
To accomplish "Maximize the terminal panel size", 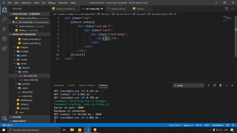I will point(226,85).
